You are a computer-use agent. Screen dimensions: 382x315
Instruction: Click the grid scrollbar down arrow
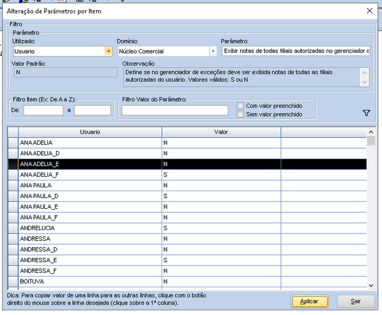click(371, 285)
